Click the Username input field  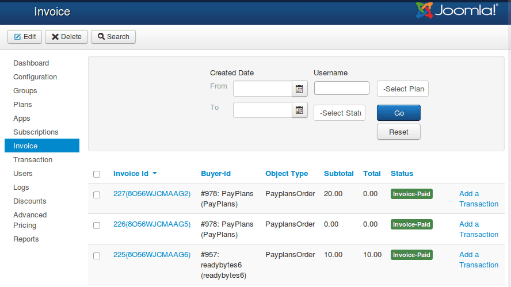pyautogui.click(x=342, y=88)
